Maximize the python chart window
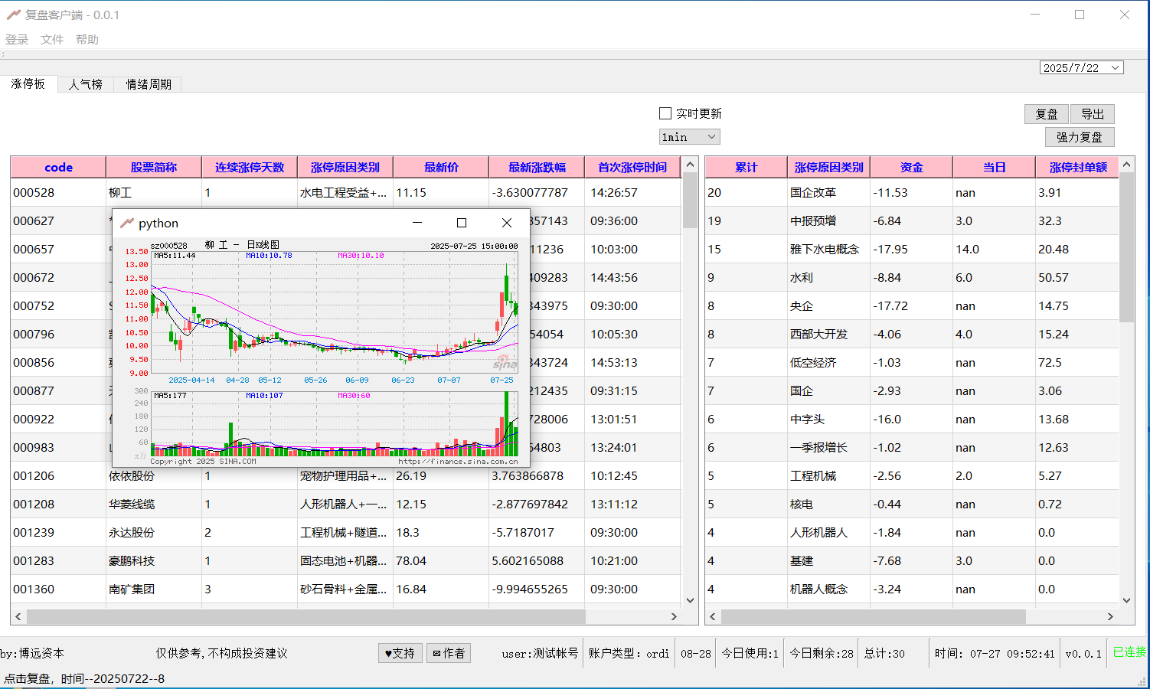The image size is (1150, 689). tap(462, 223)
